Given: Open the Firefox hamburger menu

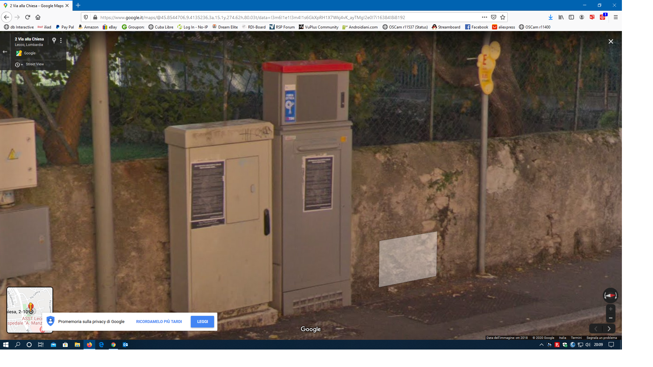Looking at the screenshot, I should coord(616,17).
